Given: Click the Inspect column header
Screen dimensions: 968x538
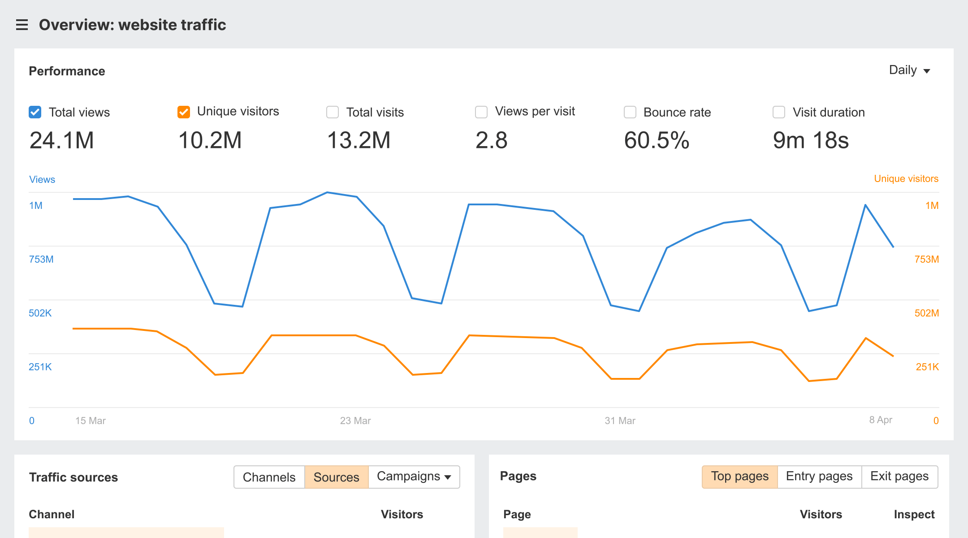Looking at the screenshot, I should click(914, 514).
